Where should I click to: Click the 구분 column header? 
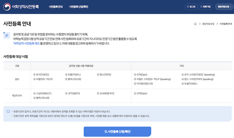(17, 66)
